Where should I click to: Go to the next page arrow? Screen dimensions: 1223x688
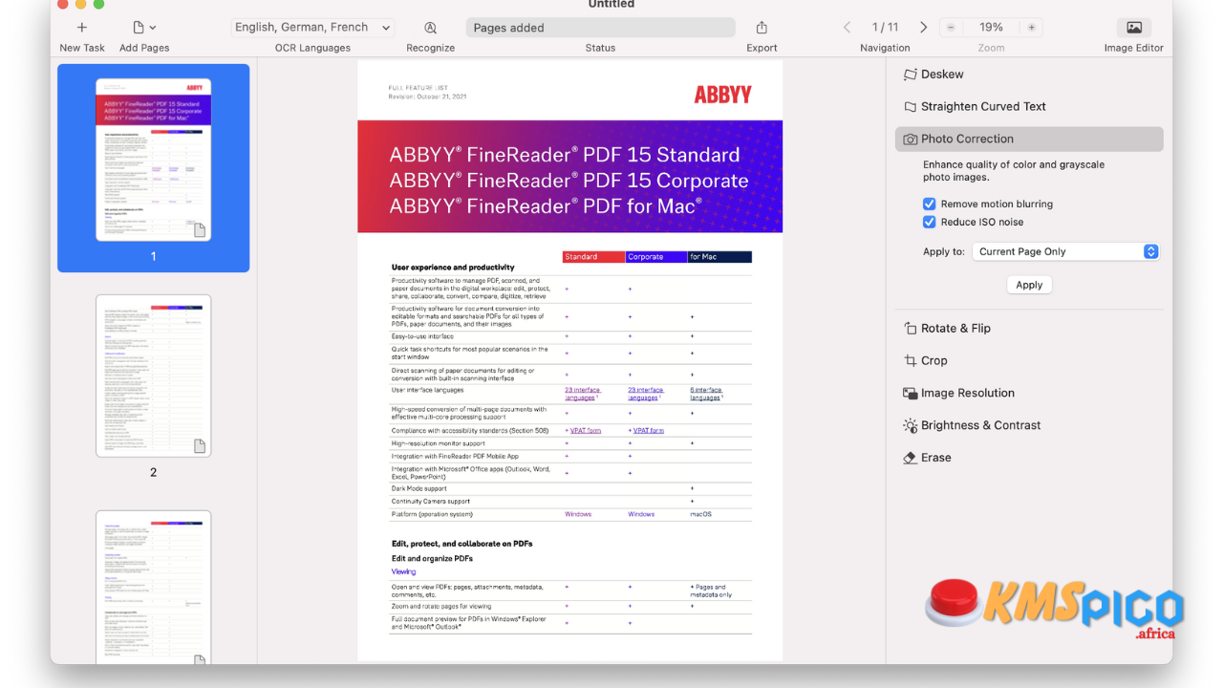point(923,28)
